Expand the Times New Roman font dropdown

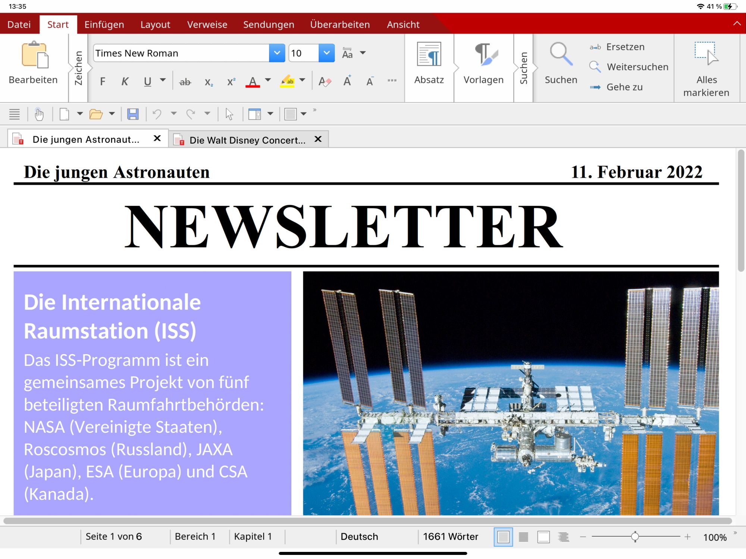pyautogui.click(x=277, y=53)
